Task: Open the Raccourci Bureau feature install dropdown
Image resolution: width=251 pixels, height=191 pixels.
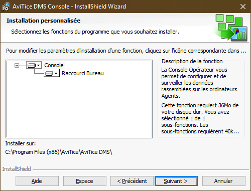Action: [x=52, y=73]
